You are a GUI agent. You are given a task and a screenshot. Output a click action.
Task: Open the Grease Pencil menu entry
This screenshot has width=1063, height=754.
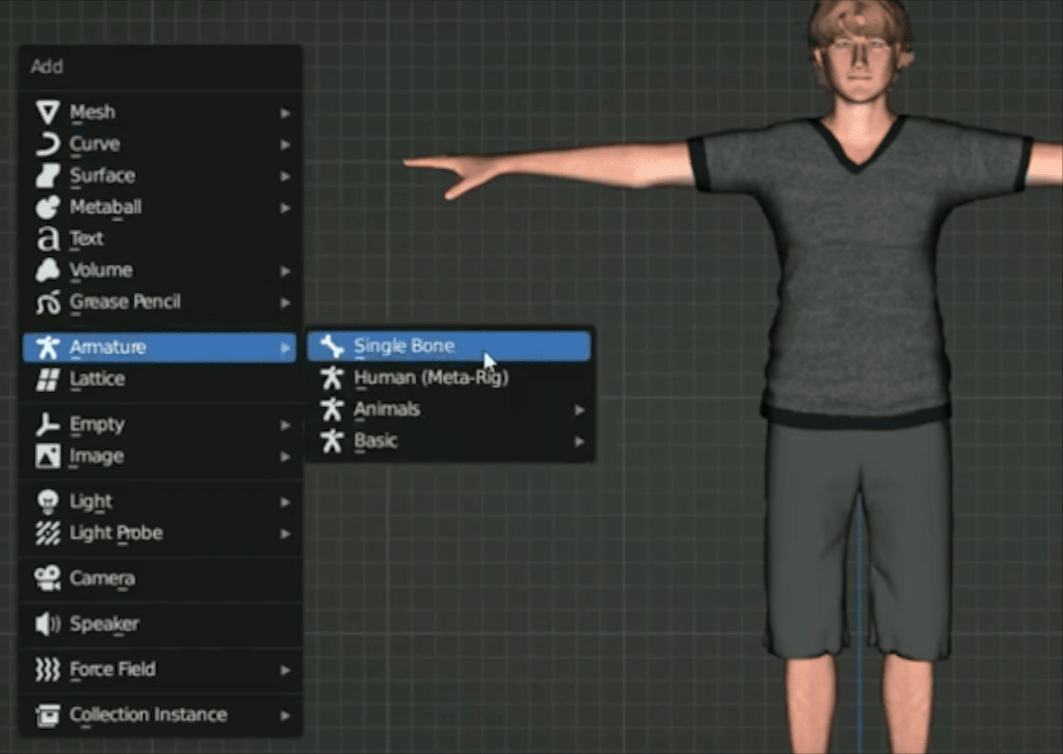[160, 301]
